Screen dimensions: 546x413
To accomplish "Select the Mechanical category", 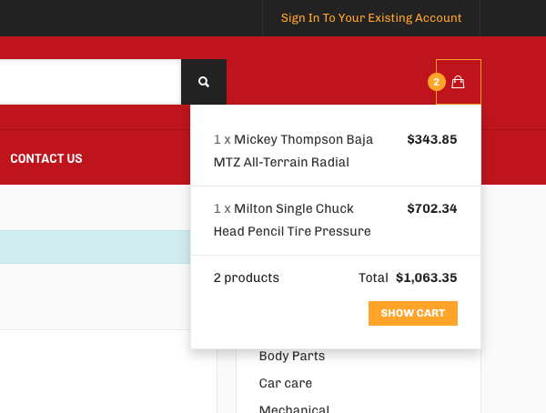I will 294,408.
